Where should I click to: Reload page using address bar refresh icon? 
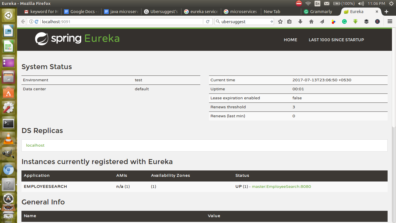(208, 21)
